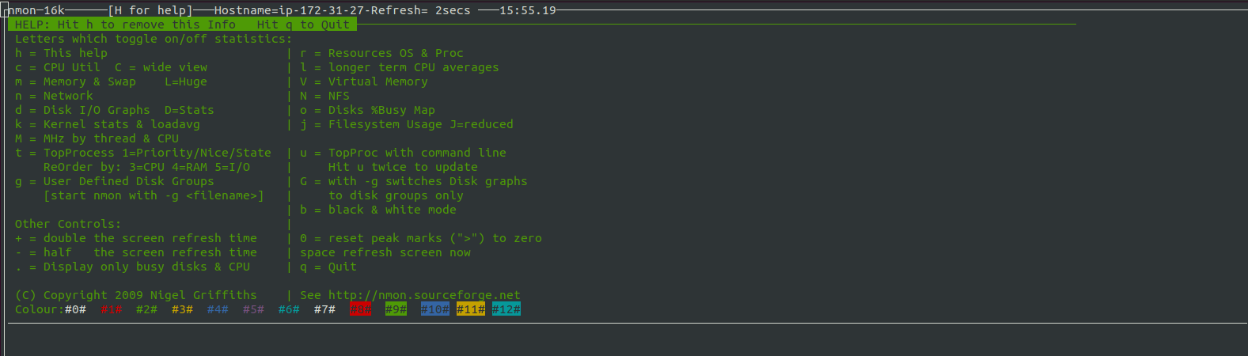This screenshot has height=356, width=1248.
Task: Click the red #8# colour block
Action: tap(360, 309)
